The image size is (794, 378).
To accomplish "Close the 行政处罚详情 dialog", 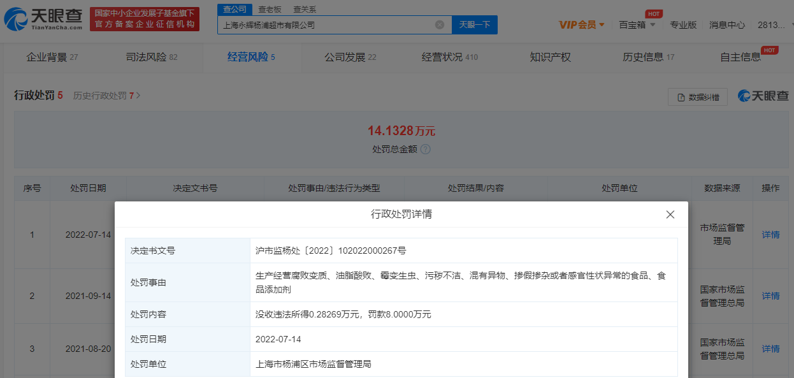I will coord(670,215).
